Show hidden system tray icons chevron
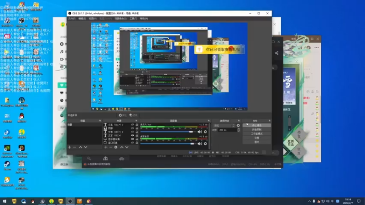Image resolution: width=365 pixels, height=205 pixels. (309, 201)
